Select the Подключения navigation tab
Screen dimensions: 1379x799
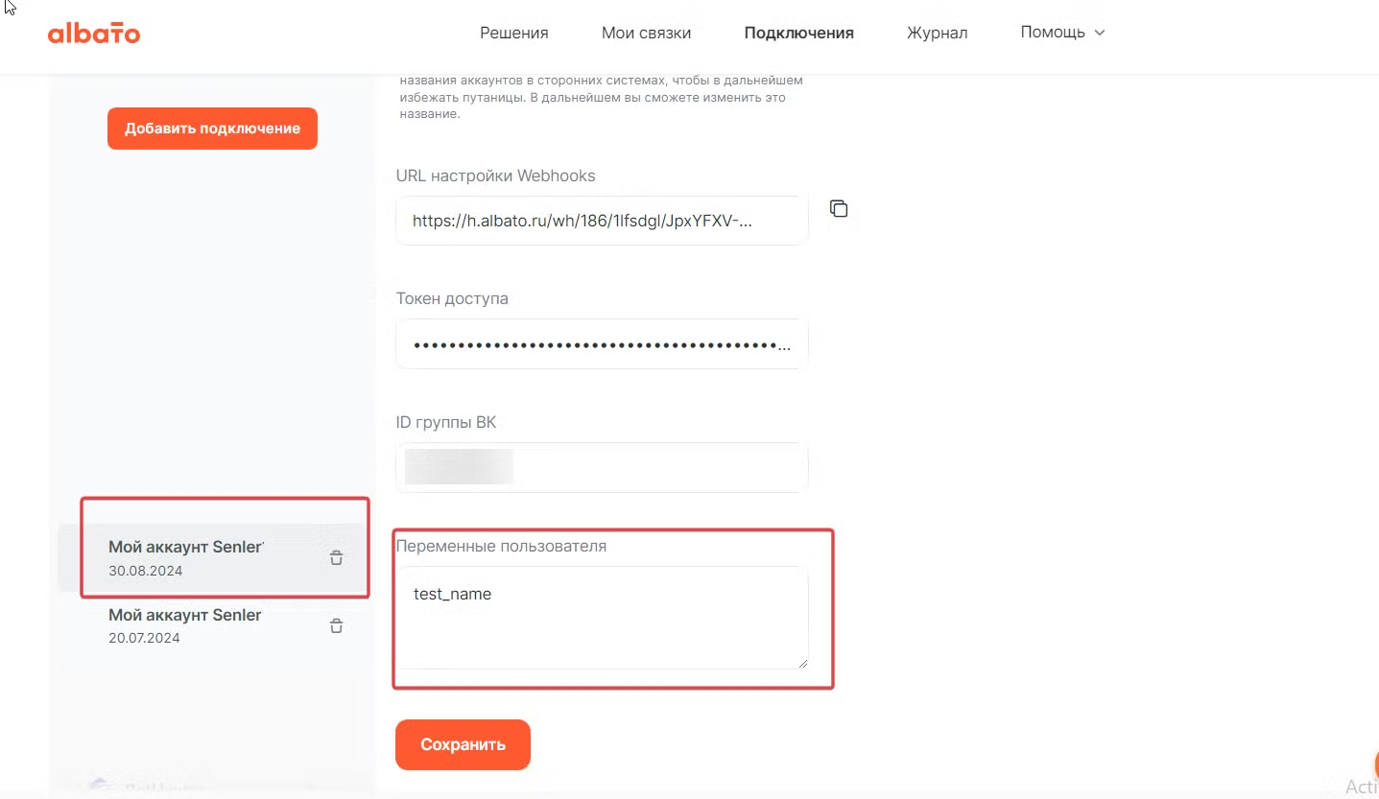(x=798, y=33)
